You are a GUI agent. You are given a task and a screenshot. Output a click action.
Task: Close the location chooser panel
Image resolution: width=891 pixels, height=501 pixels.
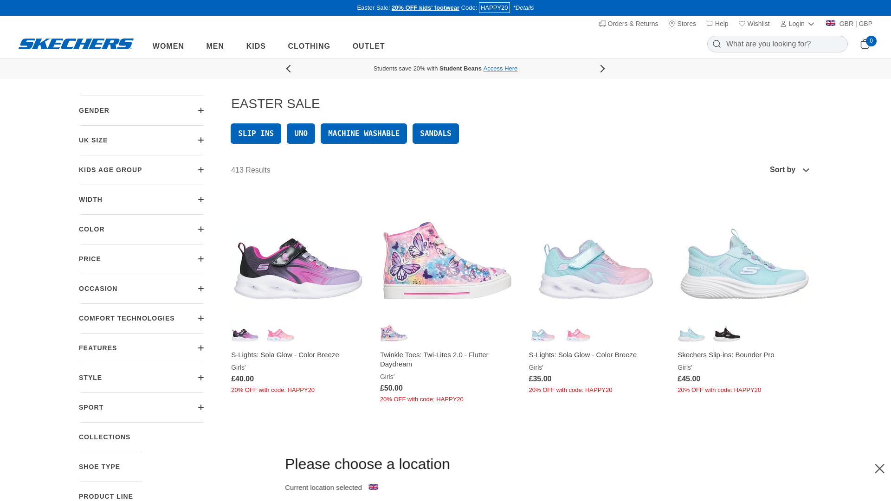(879, 469)
